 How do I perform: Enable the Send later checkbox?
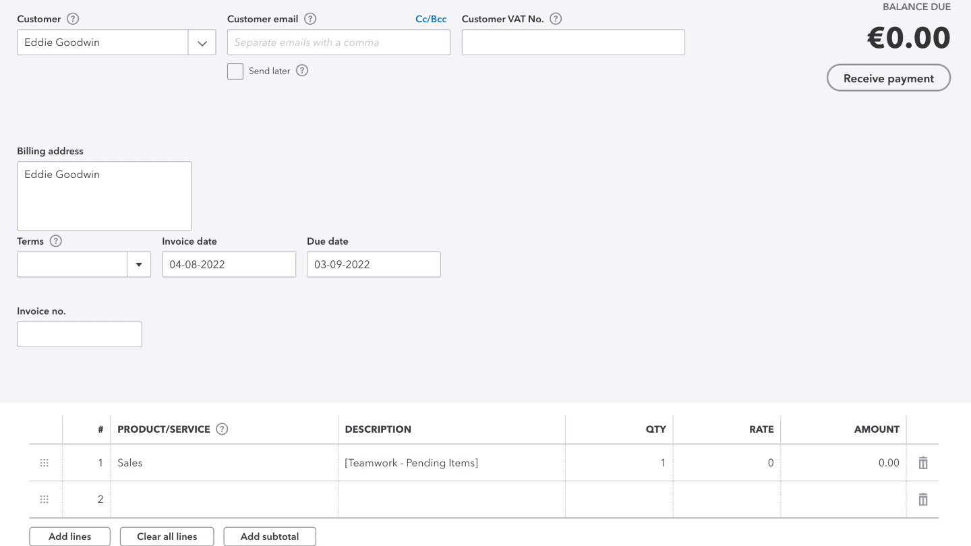[235, 71]
